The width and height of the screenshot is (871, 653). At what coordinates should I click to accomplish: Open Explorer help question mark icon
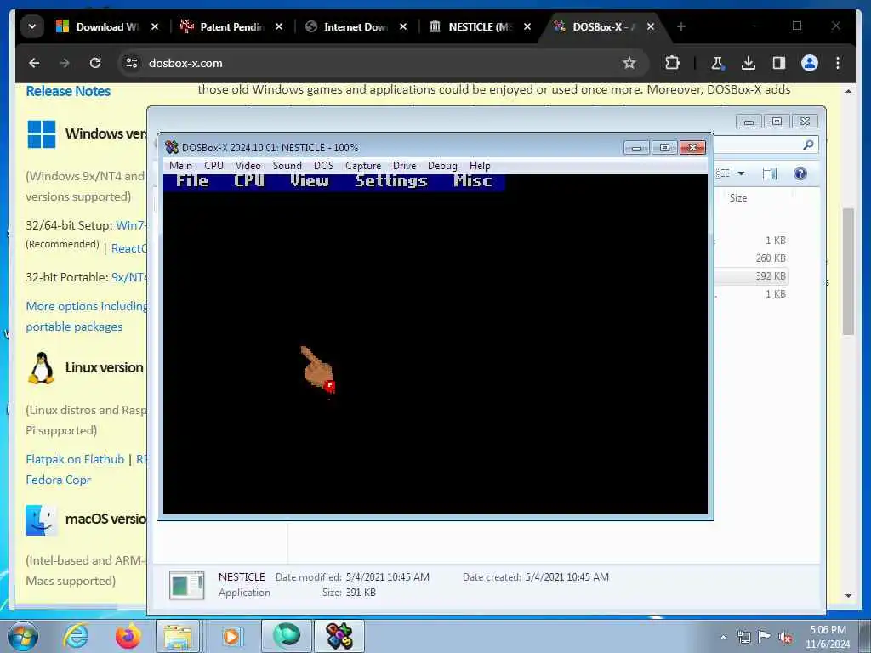point(800,173)
